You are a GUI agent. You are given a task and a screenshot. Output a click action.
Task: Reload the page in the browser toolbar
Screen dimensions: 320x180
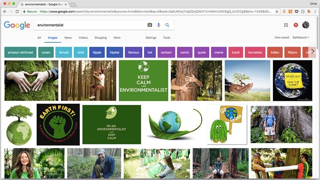[x=17, y=12]
